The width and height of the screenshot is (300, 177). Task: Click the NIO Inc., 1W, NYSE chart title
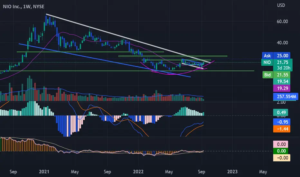coord(23,6)
